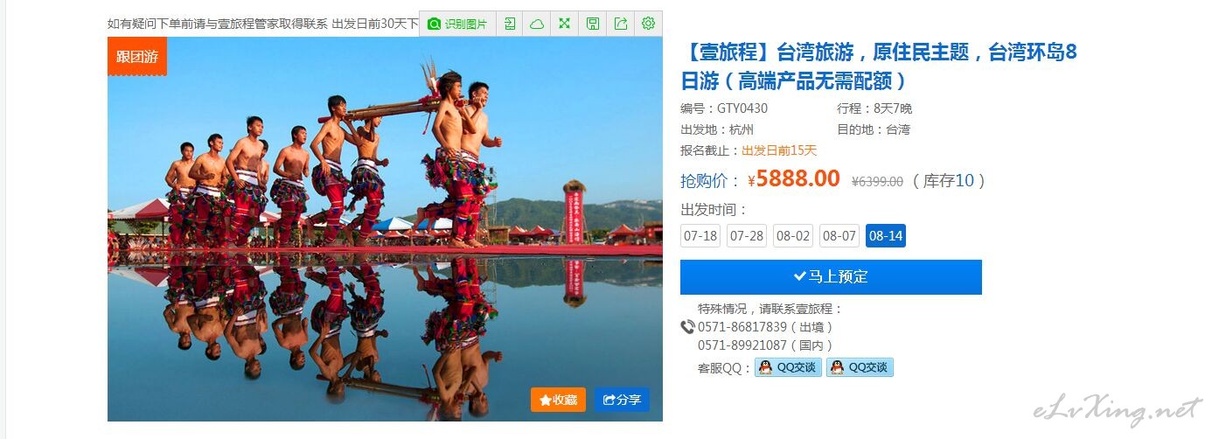Click the share arrow icon in image toolbar
The height and width of the screenshot is (439, 1212).
click(x=621, y=24)
